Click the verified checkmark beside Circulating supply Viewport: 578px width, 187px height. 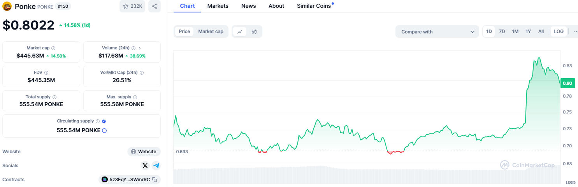point(104,121)
